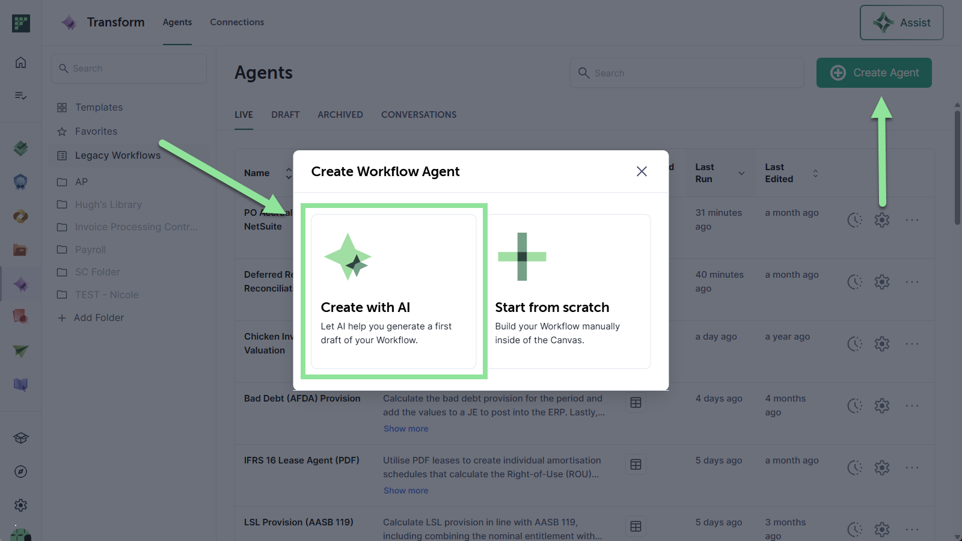Show more of Bad Debt Provision description

[x=406, y=429]
